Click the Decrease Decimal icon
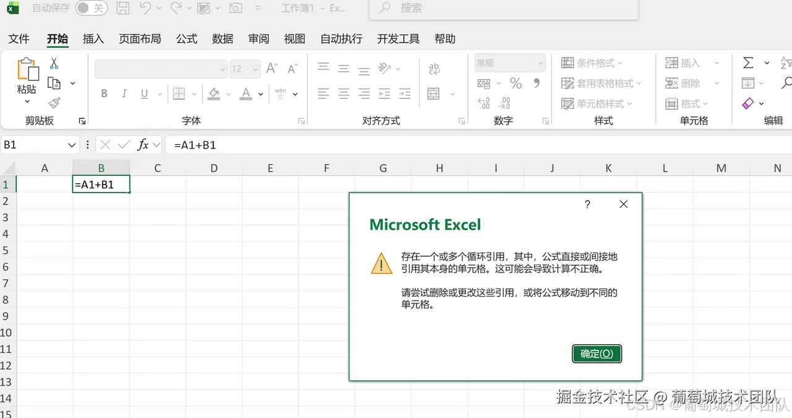 pyautogui.click(x=504, y=103)
